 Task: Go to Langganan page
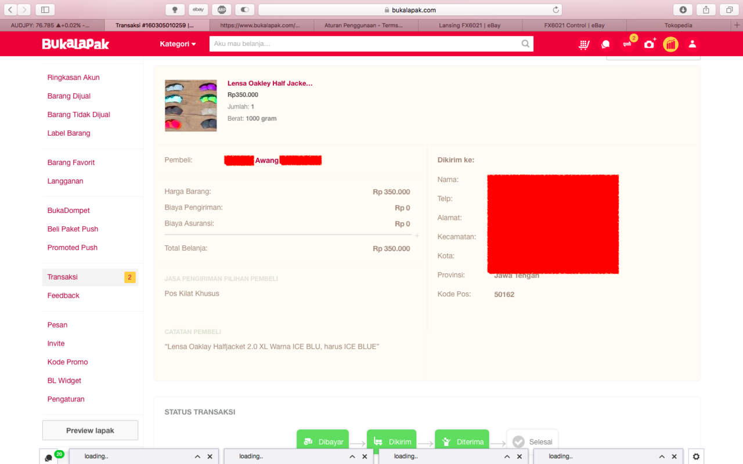coord(66,181)
